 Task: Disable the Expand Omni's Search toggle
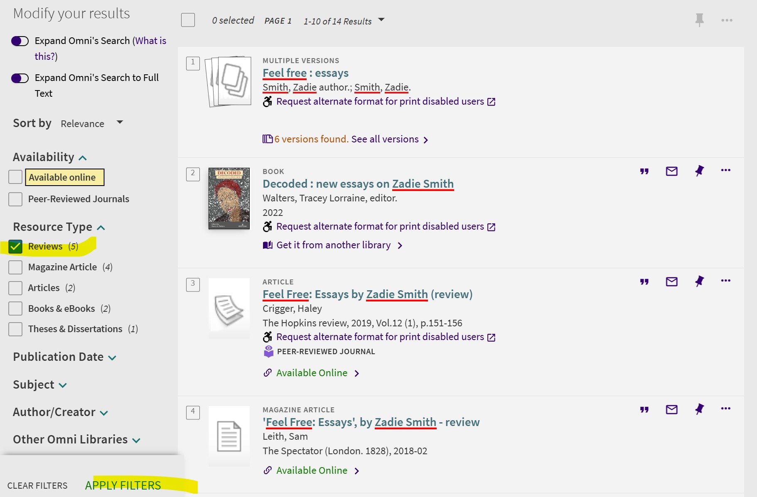pyautogui.click(x=20, y=41)
